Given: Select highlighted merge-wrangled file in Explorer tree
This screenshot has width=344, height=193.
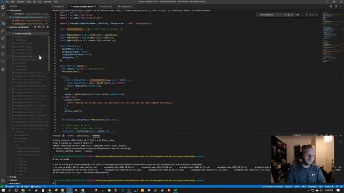Looking at the screenshot, I should [x=28, y=34].
